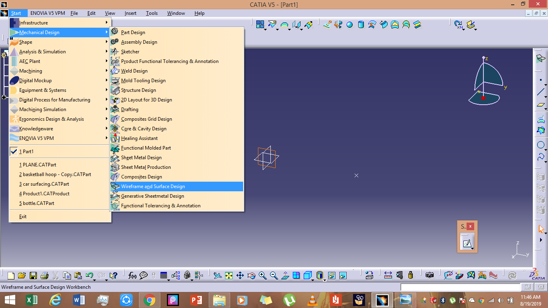
Task: Choose Sketcher from the submenu
Action: (177, 52)
